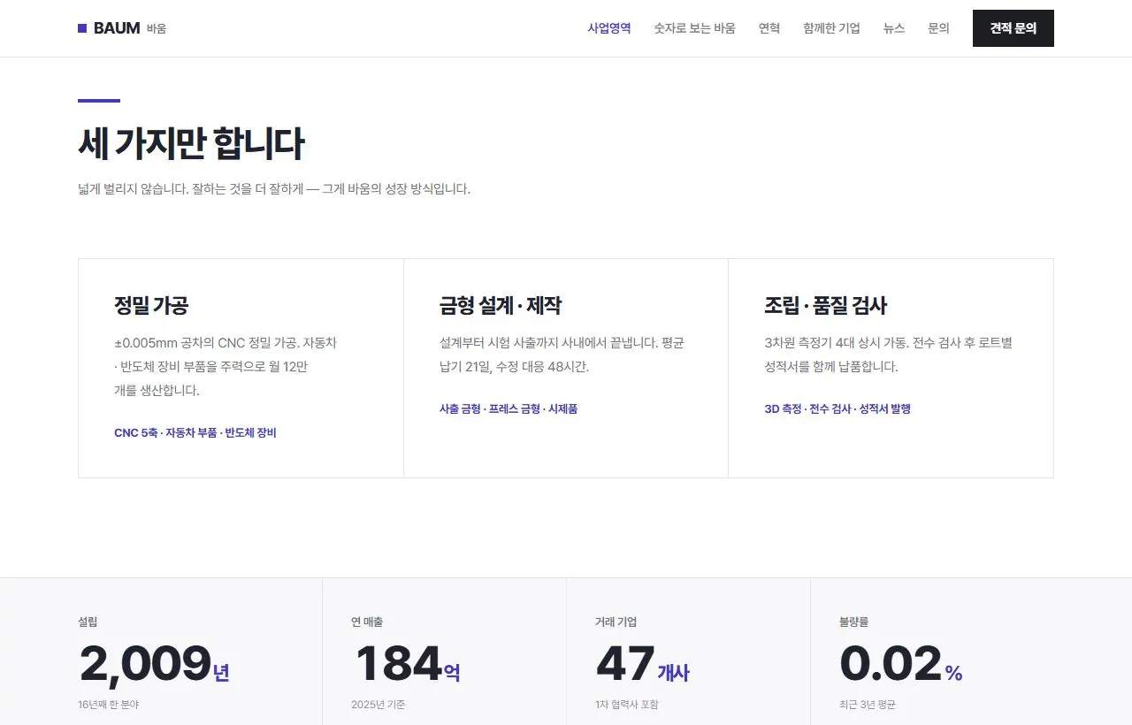1132x725 pixels.
Task: Select the 정밀 가공 card title
Action: click(x=151, y=306)
